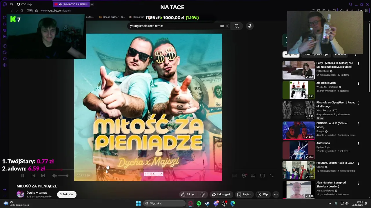Open options for the Patty video
The image size is (371, 208).
point(359,64)
